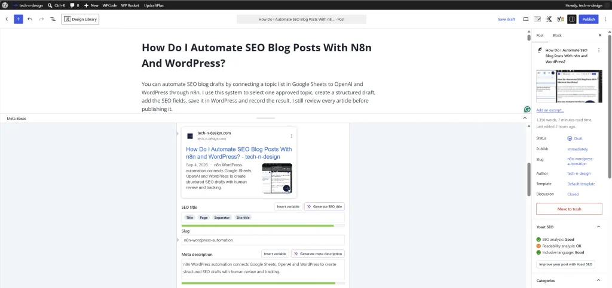The image size is (612, 288).
Task: Click Add an excerpt link
Action: click(550, 110)
